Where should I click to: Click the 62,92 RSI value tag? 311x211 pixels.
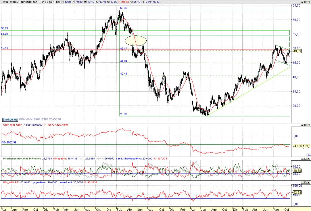(x=297, y=192)
